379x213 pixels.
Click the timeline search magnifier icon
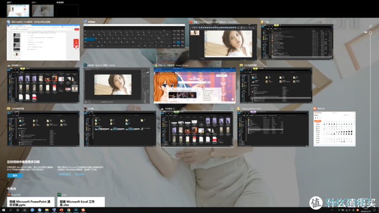(x=370, y=26)
